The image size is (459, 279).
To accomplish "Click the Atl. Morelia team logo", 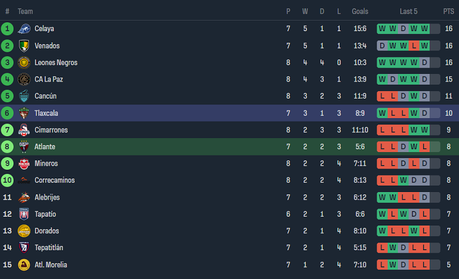I will click(24, 265).
